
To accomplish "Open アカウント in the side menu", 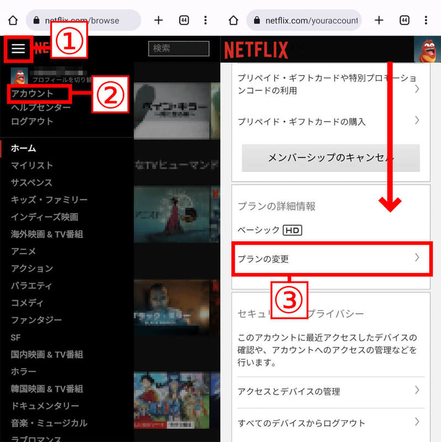I will point(32,93).
